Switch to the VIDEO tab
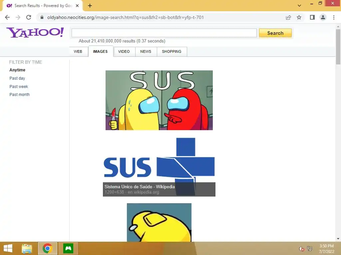This screenshot has width=341, height=255. [124, 51]
